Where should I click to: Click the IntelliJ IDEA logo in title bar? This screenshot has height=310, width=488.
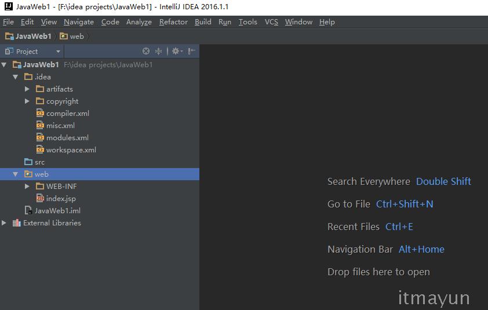tap(8, 6)
